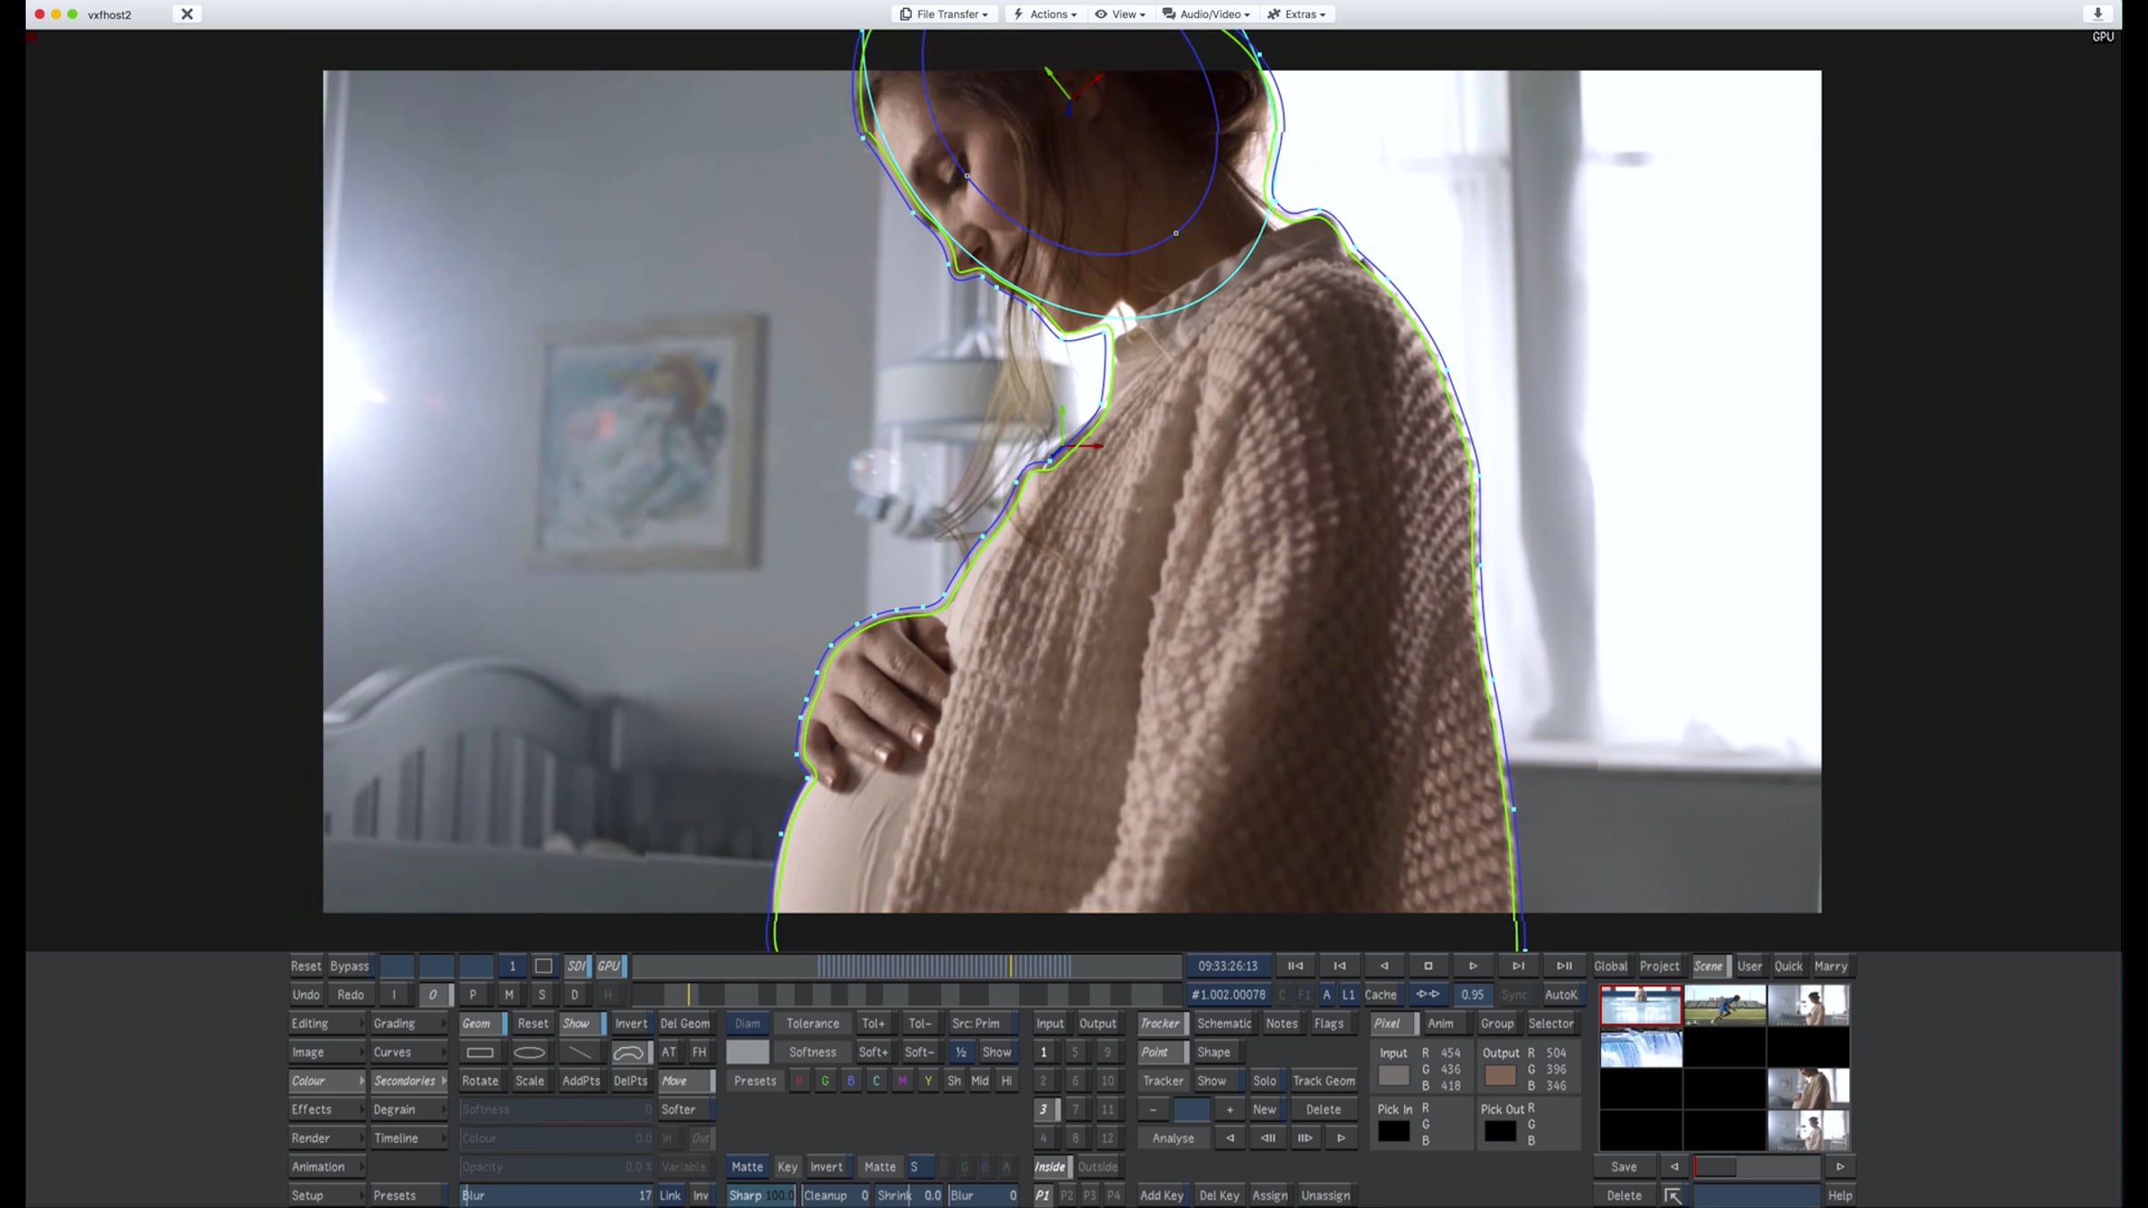Image resolution: width=2148 pixels, height=1208 pixels.
Task: Jump to the start of the timeline
Action: coord(1295,966)
